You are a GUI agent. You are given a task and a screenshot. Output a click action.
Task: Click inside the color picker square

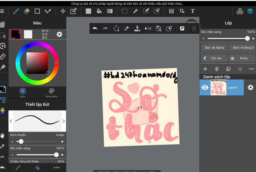(x=37, y=63)
